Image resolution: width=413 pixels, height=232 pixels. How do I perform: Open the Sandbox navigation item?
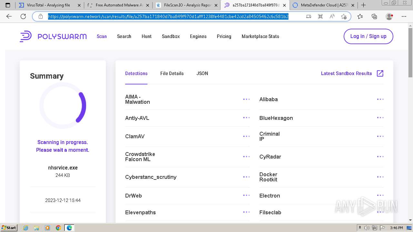pos(171,36)
